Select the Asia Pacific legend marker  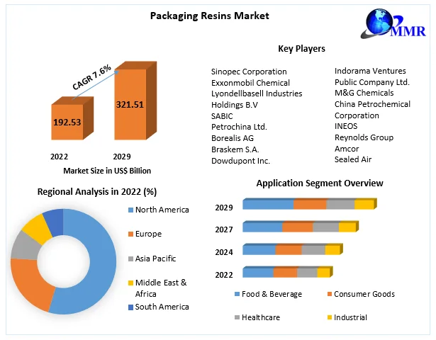pyautogui.click(x=130, y=259)
